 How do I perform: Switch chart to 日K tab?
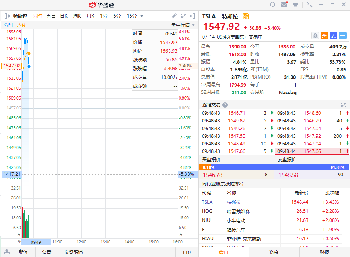64,16
